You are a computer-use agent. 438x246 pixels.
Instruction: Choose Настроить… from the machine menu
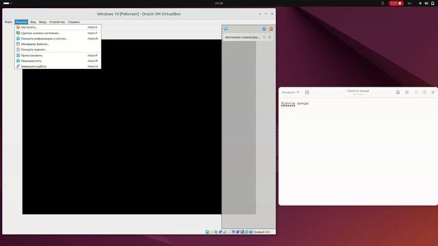pyautogui.click(x=57, y=27)
